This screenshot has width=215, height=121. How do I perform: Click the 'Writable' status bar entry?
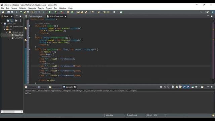109,115
